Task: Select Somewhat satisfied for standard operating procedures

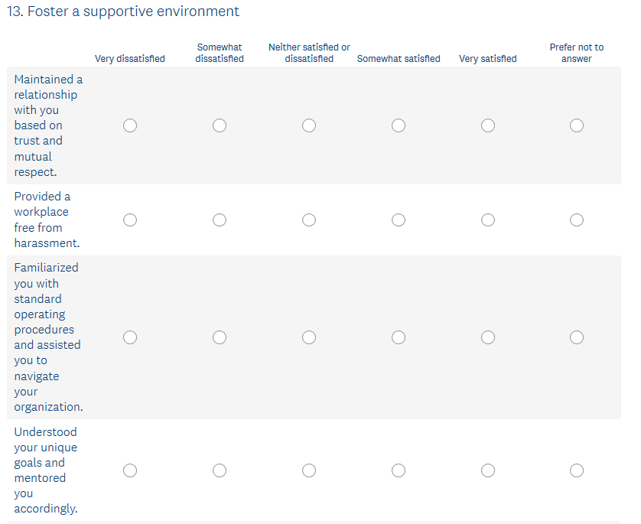Action: (x=399, y=337)
